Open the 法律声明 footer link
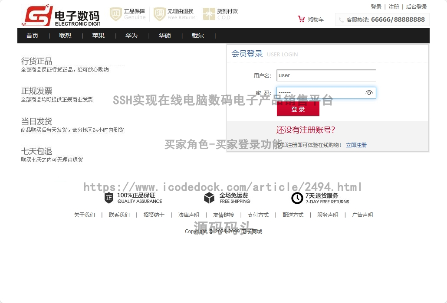 click(189, 215)
